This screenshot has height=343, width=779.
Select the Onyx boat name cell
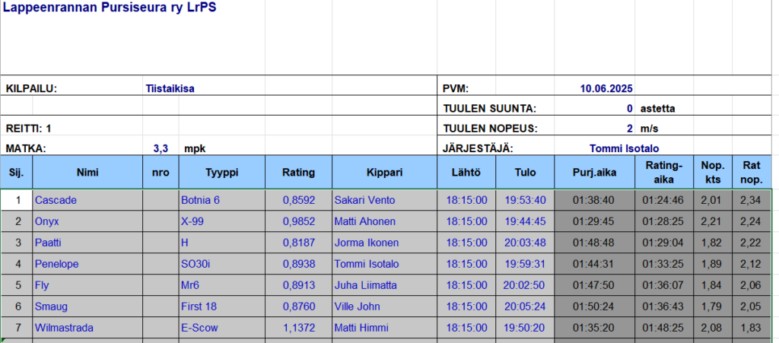[47, 221]
